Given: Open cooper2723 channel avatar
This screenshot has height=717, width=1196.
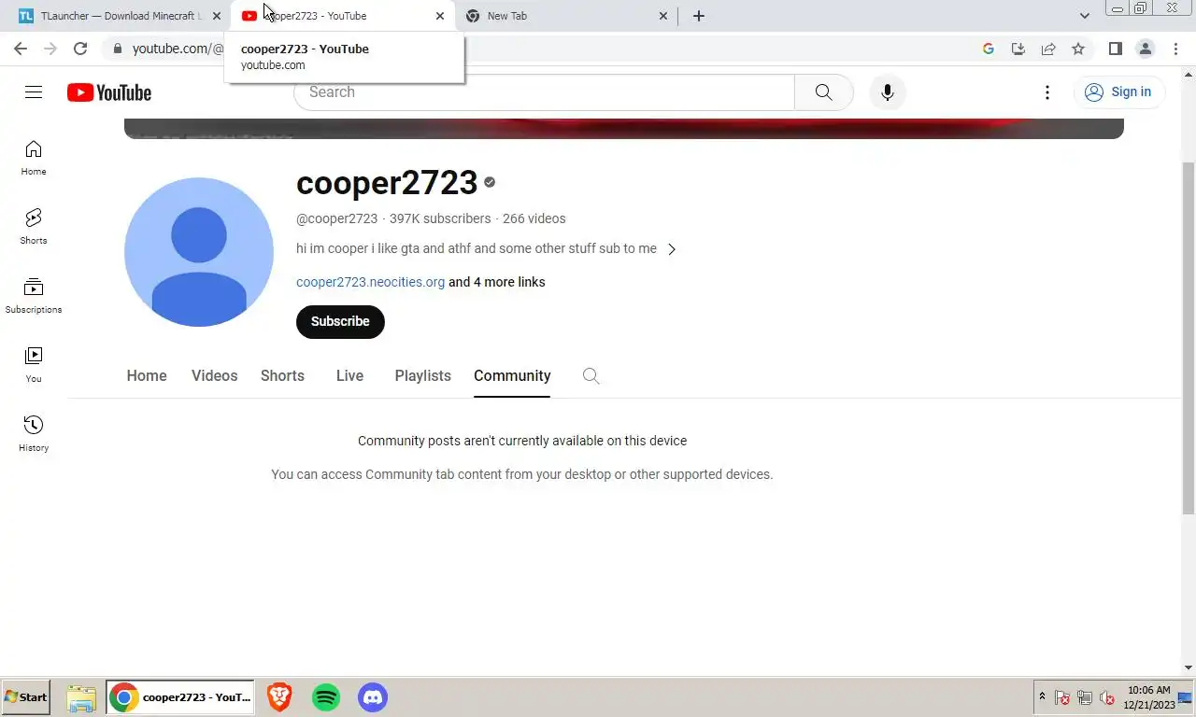Looking at the screenshot, I should pyautogui.click(x=199, y=252).
